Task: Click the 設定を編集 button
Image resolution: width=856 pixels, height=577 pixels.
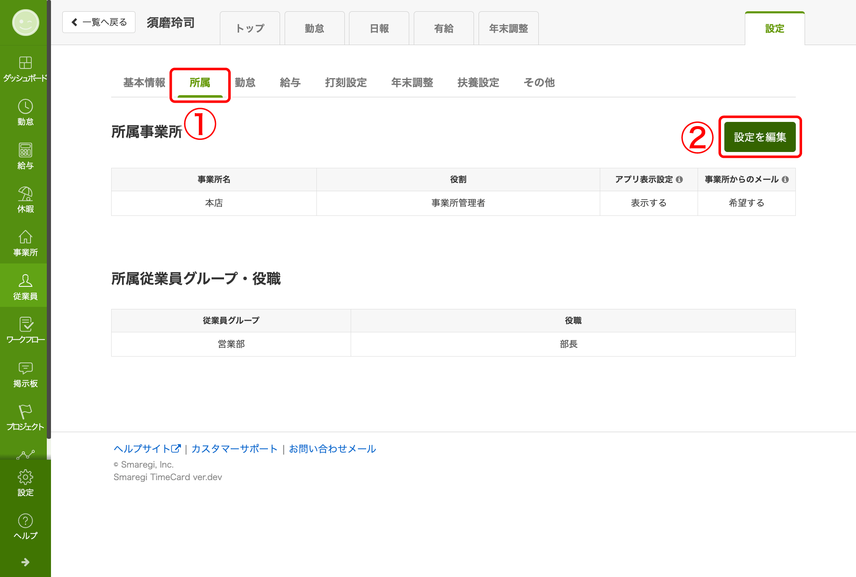Action: pos(759,137)
